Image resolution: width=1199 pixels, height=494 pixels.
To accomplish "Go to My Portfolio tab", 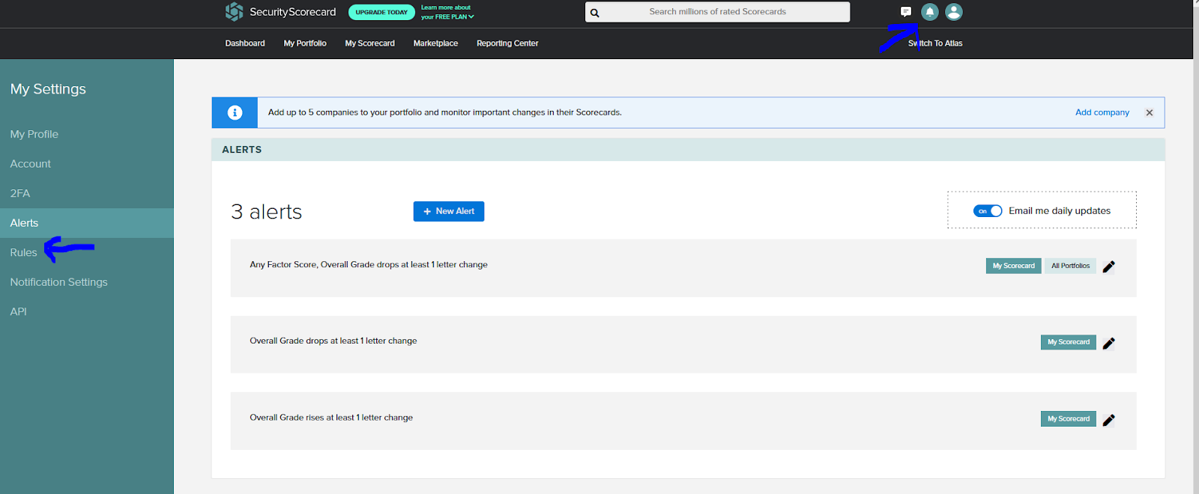I will [x=305, y=43].
